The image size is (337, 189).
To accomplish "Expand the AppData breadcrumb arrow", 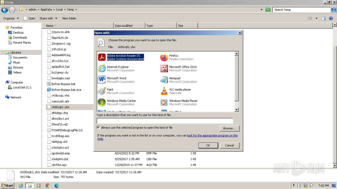I will [54, 10].
